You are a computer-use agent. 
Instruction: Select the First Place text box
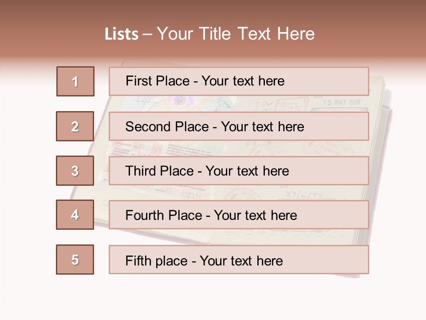[x=239, y=81]
